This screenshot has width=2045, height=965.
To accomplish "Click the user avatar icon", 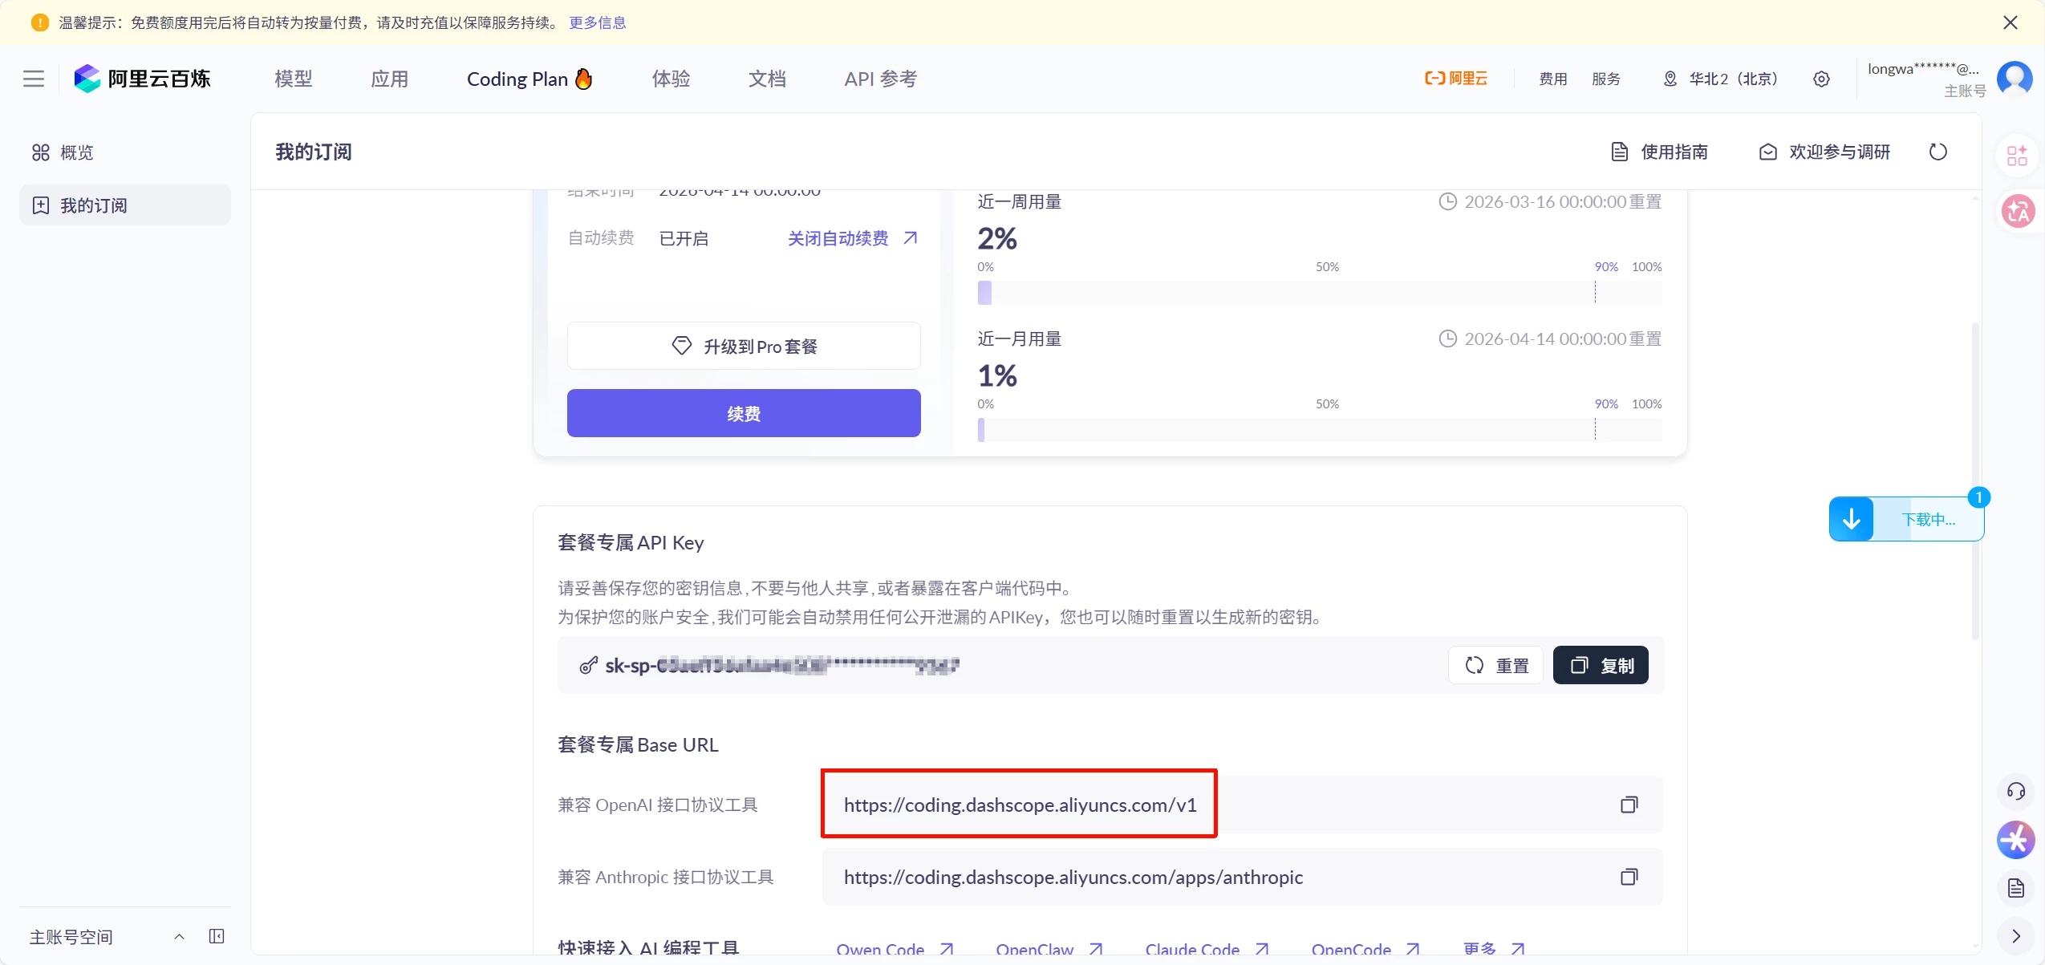I will [2014, 78].
